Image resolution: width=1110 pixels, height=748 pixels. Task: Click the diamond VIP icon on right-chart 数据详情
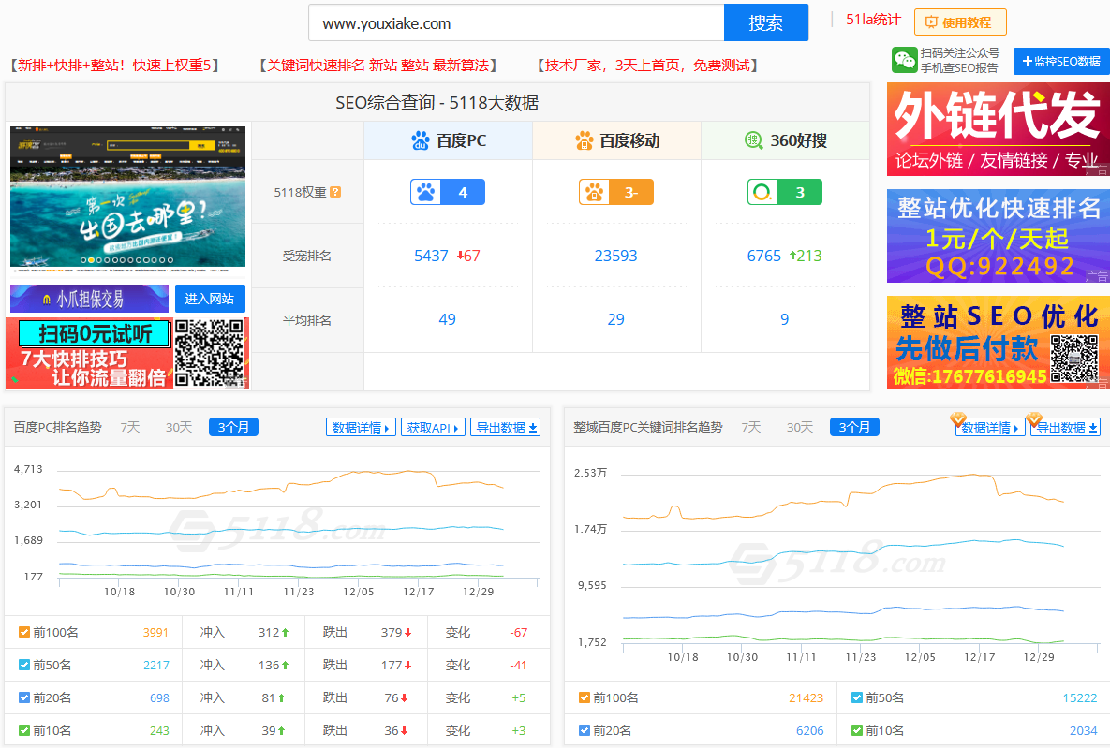958,419
